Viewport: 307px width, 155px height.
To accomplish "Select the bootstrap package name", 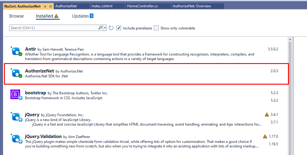I will click(36, 93).
